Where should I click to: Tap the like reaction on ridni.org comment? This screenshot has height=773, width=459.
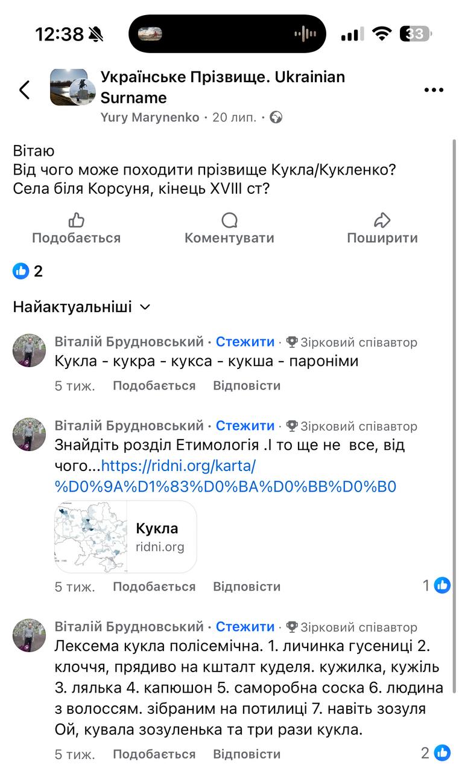coord(442,585)
